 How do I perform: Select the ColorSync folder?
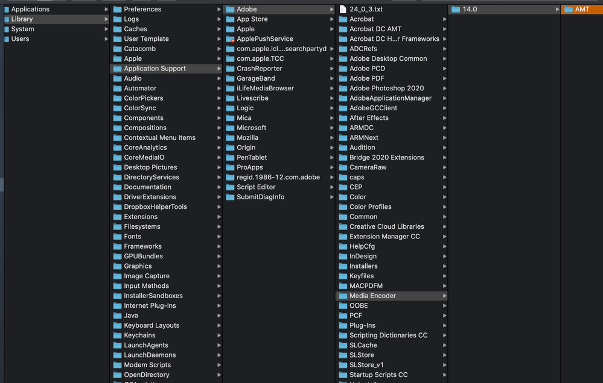pos(166,108)
